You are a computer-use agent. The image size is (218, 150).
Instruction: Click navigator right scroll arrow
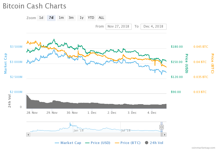pos(165,134)
